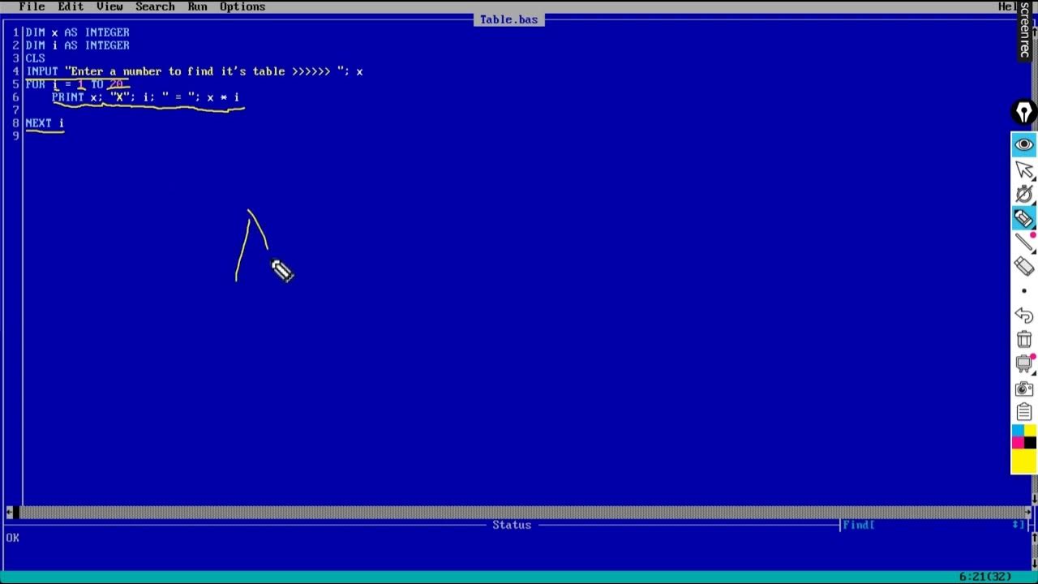Open the whiteboard easel tool
The image size is (1038, 584).
pyautogui.click(x=1023, y=364)
